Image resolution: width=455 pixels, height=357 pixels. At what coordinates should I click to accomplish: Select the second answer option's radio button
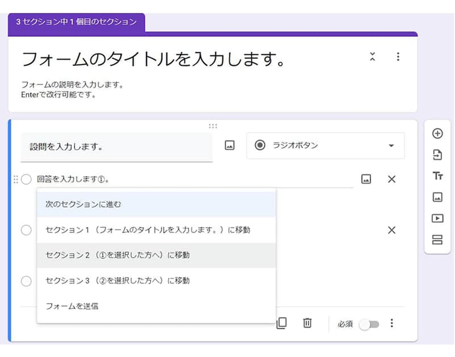click(26, 230)
